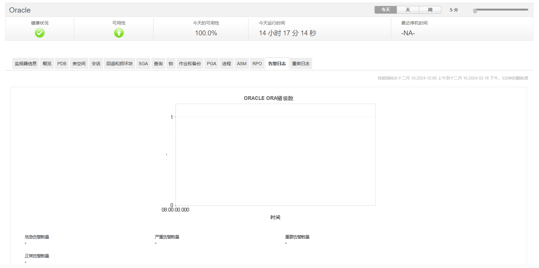The image size is (539, 268).
Task: Click the 可用性 heading
Action: pyautogui.click(x=119, y=23)
